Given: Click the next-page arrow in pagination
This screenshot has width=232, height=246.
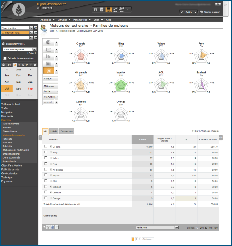Looking at the screenshot, I should [140, 239].
